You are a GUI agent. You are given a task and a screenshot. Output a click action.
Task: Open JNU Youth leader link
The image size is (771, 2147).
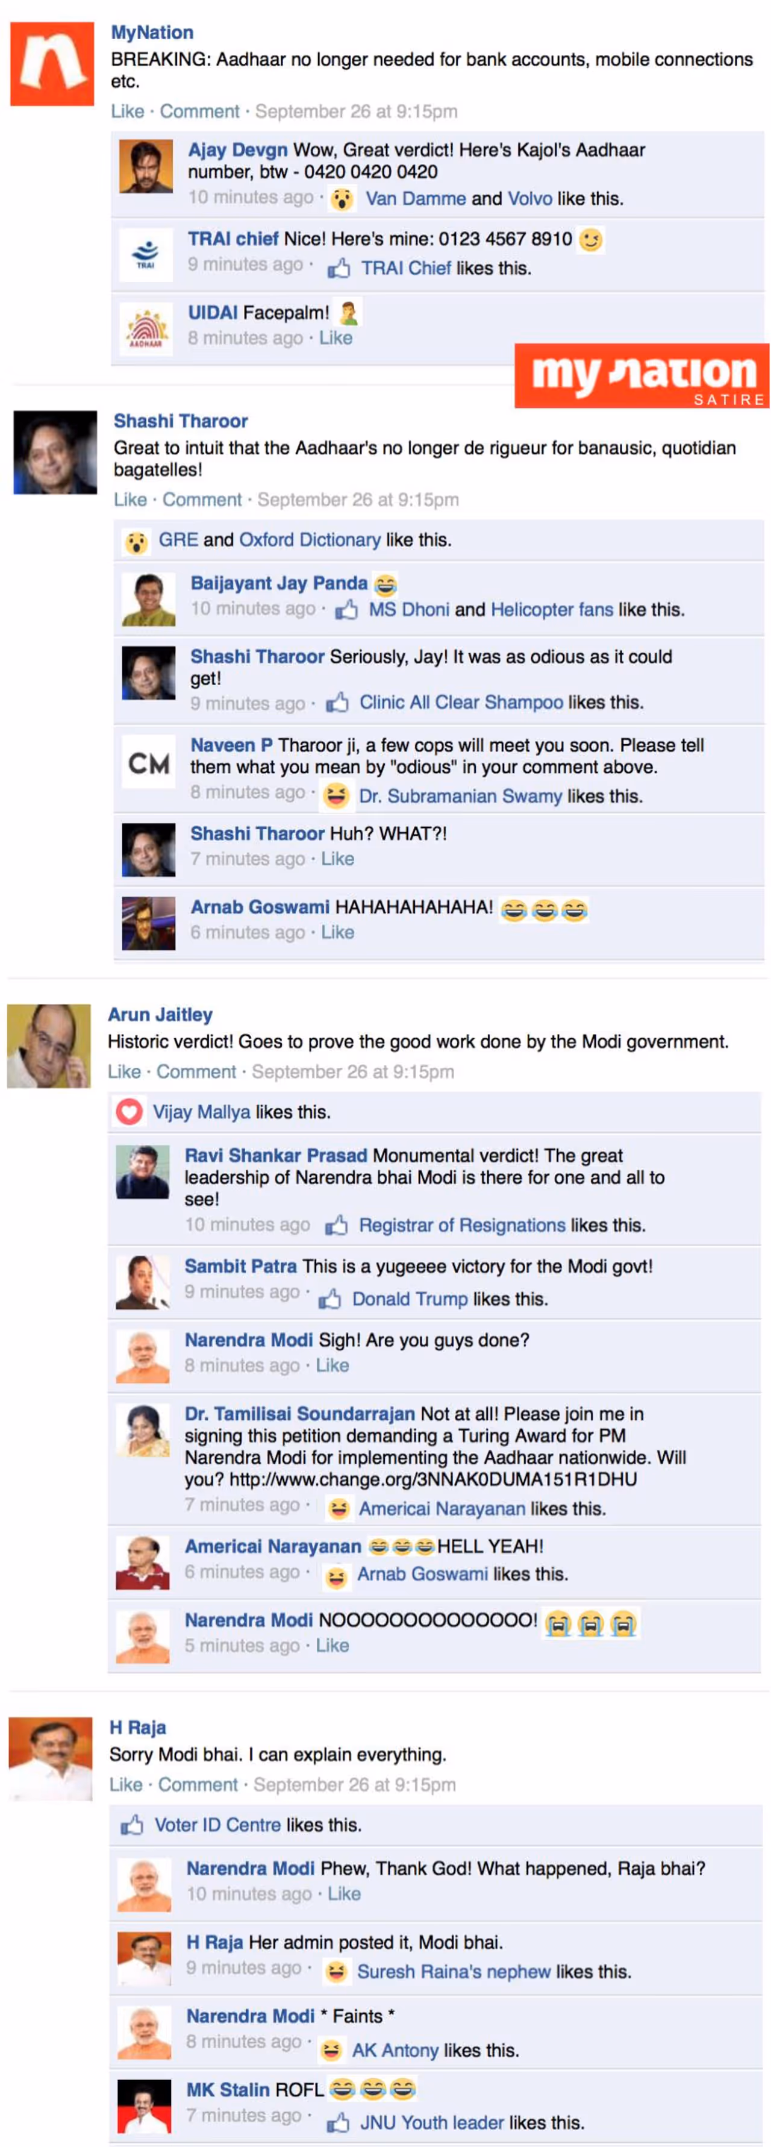pos(432,2123)
